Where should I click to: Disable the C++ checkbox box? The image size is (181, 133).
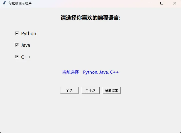point(17,57)
